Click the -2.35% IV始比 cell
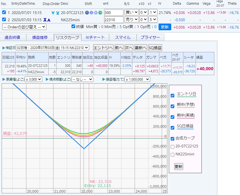The image size is (240, 195). (x=126, y=66)
